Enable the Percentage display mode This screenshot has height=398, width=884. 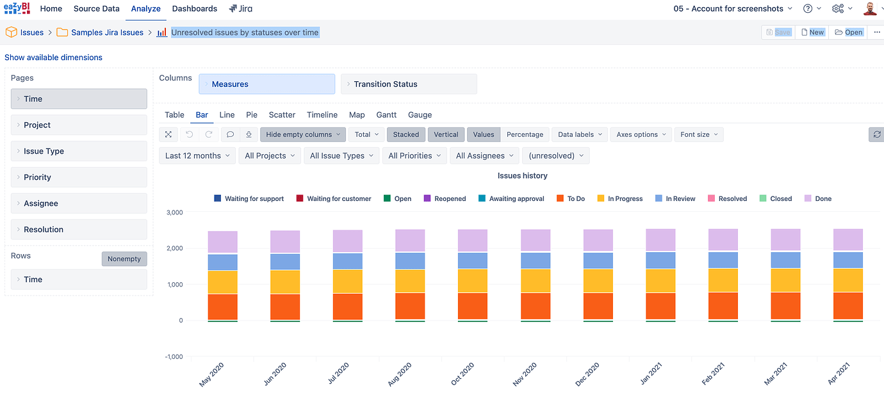click(525, 134)
